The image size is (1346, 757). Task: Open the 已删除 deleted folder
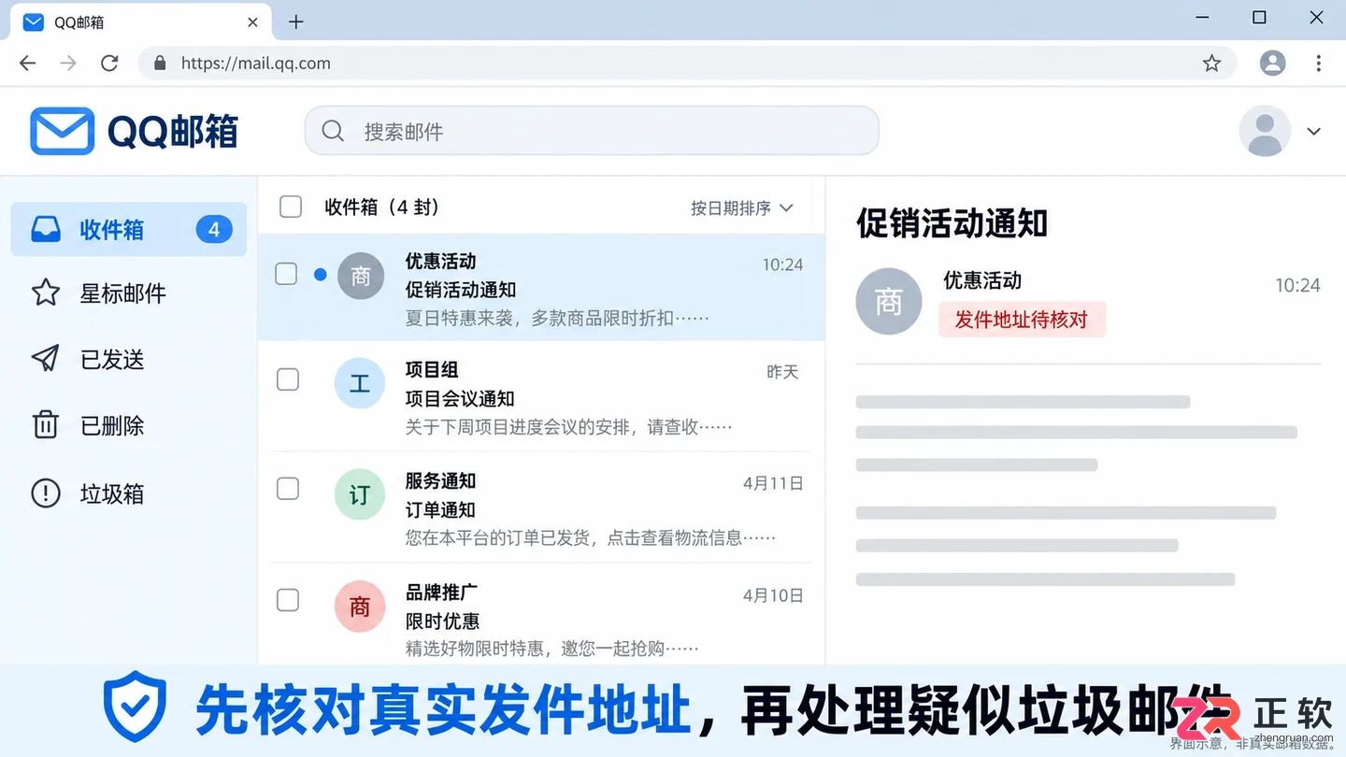(x=129, y=426)
